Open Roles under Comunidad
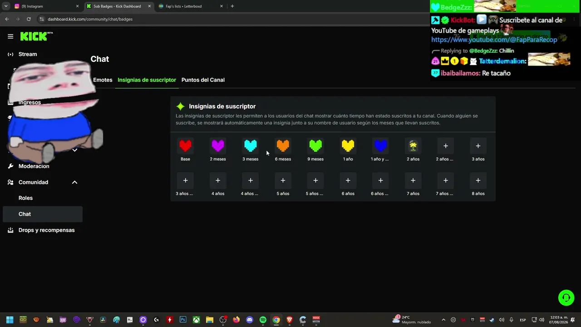The image size is (581, 327). coord(25,198)
